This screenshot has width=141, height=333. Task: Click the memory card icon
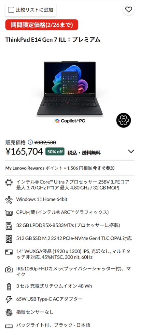click(x=9, y=226)
